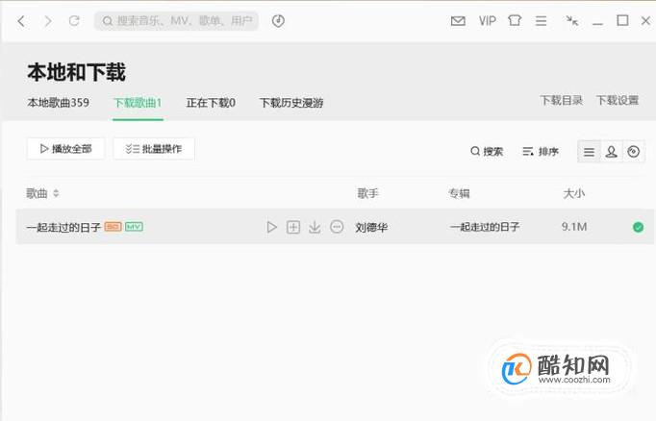Play 一起走过的日子 song
The height and width of the screenshot is (421, 656).
[271, 227]
